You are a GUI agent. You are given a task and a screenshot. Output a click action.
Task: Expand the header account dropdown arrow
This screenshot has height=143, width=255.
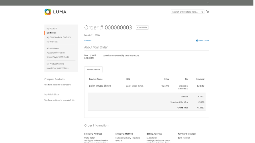click(208, 3)
